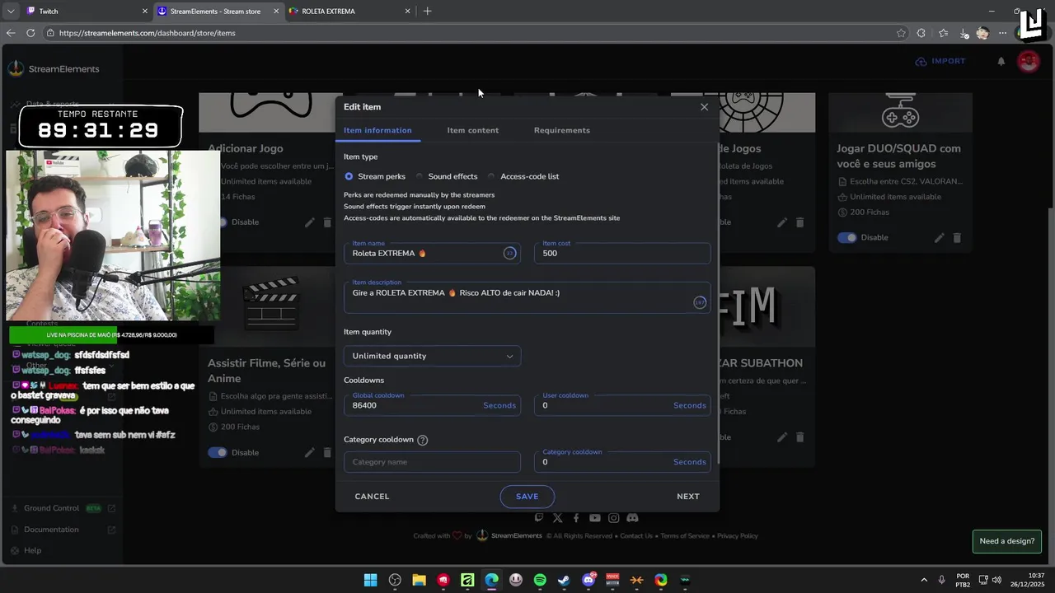This screenshot has width=1055, height=593.
Task: Choose the Sound effects item type
Action: [420, 176]
